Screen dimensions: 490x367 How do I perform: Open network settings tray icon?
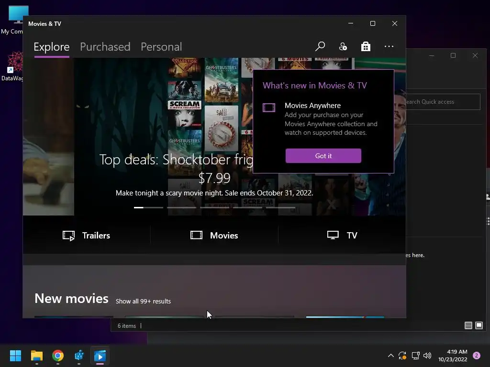(415, 356)
